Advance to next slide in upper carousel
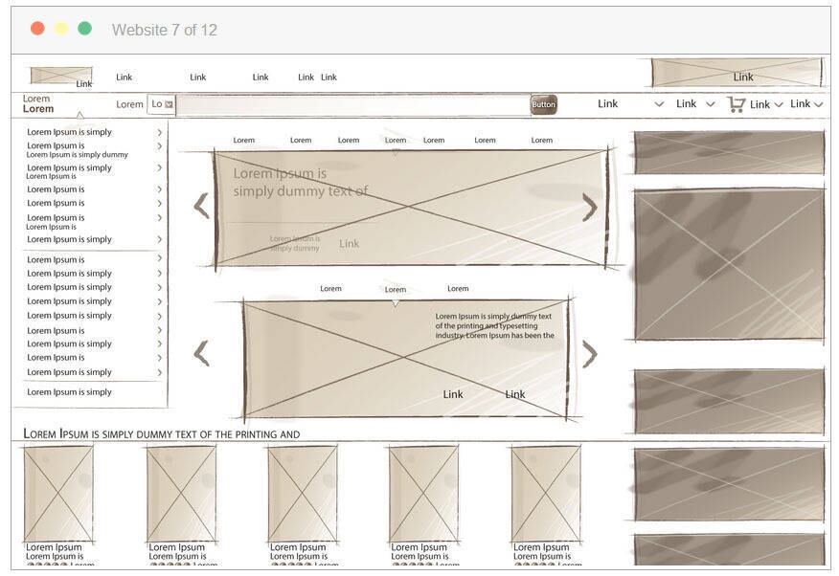The height and width of the screenshot is (576, 839). (590, 207)
